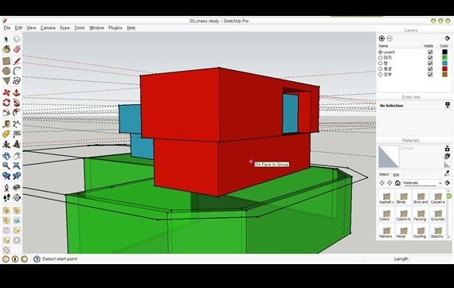Open the Help menu
454x288 pixels.
131,28
